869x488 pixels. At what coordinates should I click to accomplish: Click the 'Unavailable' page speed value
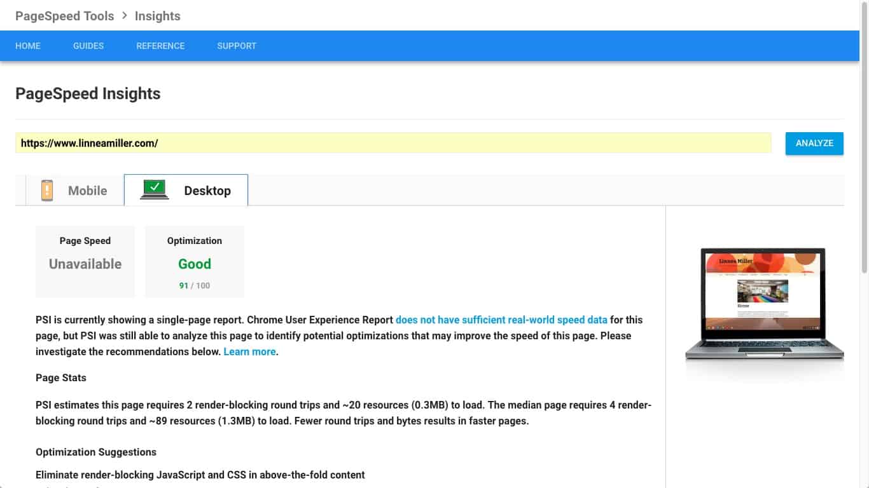click(x=85, y=264)
